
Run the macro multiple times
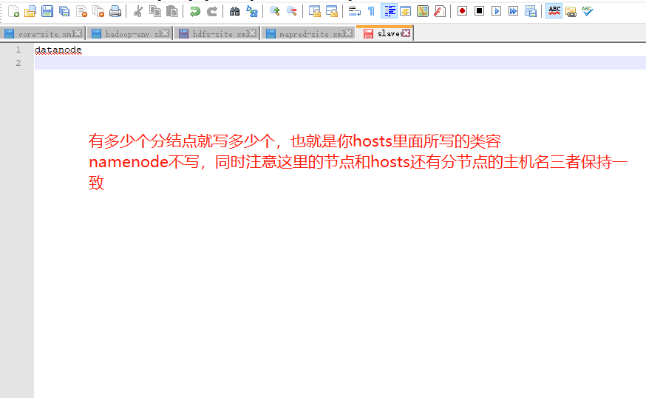[514, 11]
